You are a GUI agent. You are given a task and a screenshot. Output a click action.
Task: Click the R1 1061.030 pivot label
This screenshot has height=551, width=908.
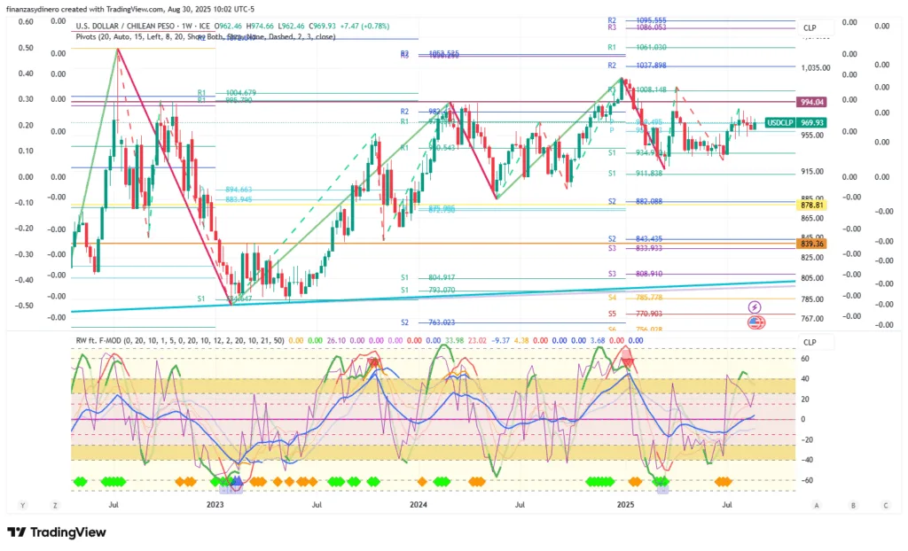click(x=637, y=48)
